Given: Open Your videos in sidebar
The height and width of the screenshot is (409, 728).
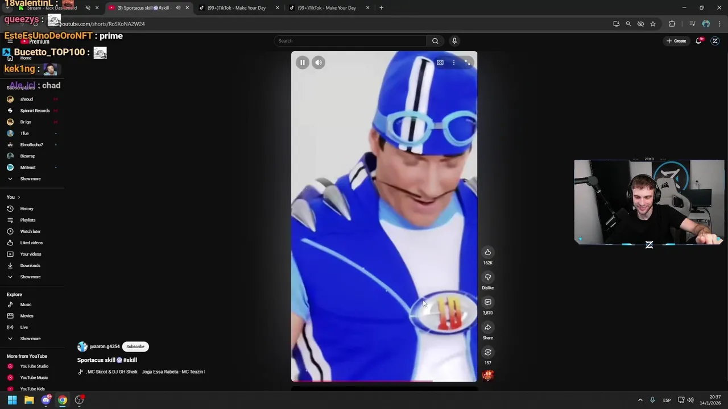Looking at the screenshot, I should pos(32,254).
